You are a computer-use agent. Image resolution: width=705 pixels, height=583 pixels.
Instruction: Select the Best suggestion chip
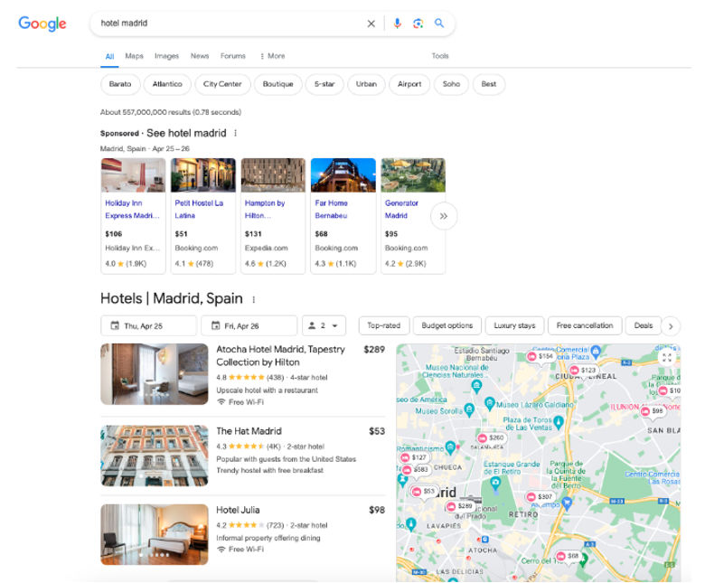pyautogui.click(x=489, y=84)
